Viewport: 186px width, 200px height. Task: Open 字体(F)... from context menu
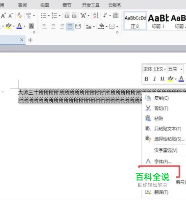[163, 161]
